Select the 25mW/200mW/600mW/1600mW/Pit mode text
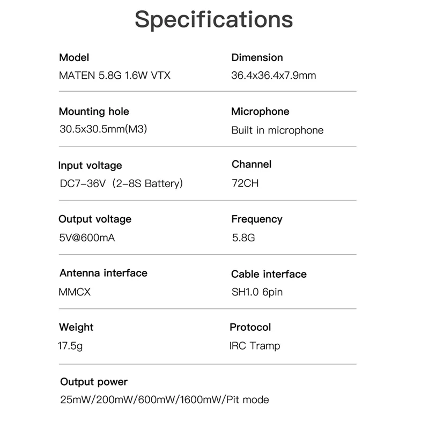Screen dimensions: 429x429 [165, 400]
